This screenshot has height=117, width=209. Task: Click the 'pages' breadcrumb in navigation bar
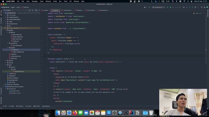[x=13, y=7]
